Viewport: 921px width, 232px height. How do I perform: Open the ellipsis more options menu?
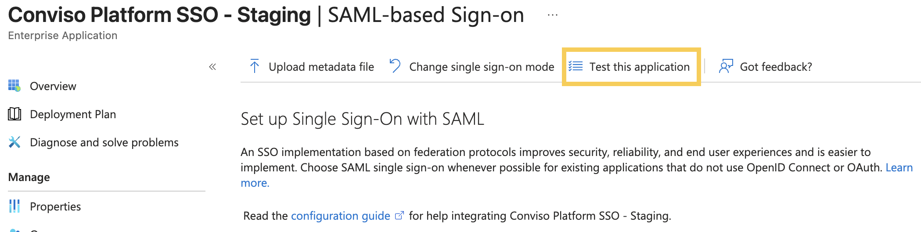[553, 15]
